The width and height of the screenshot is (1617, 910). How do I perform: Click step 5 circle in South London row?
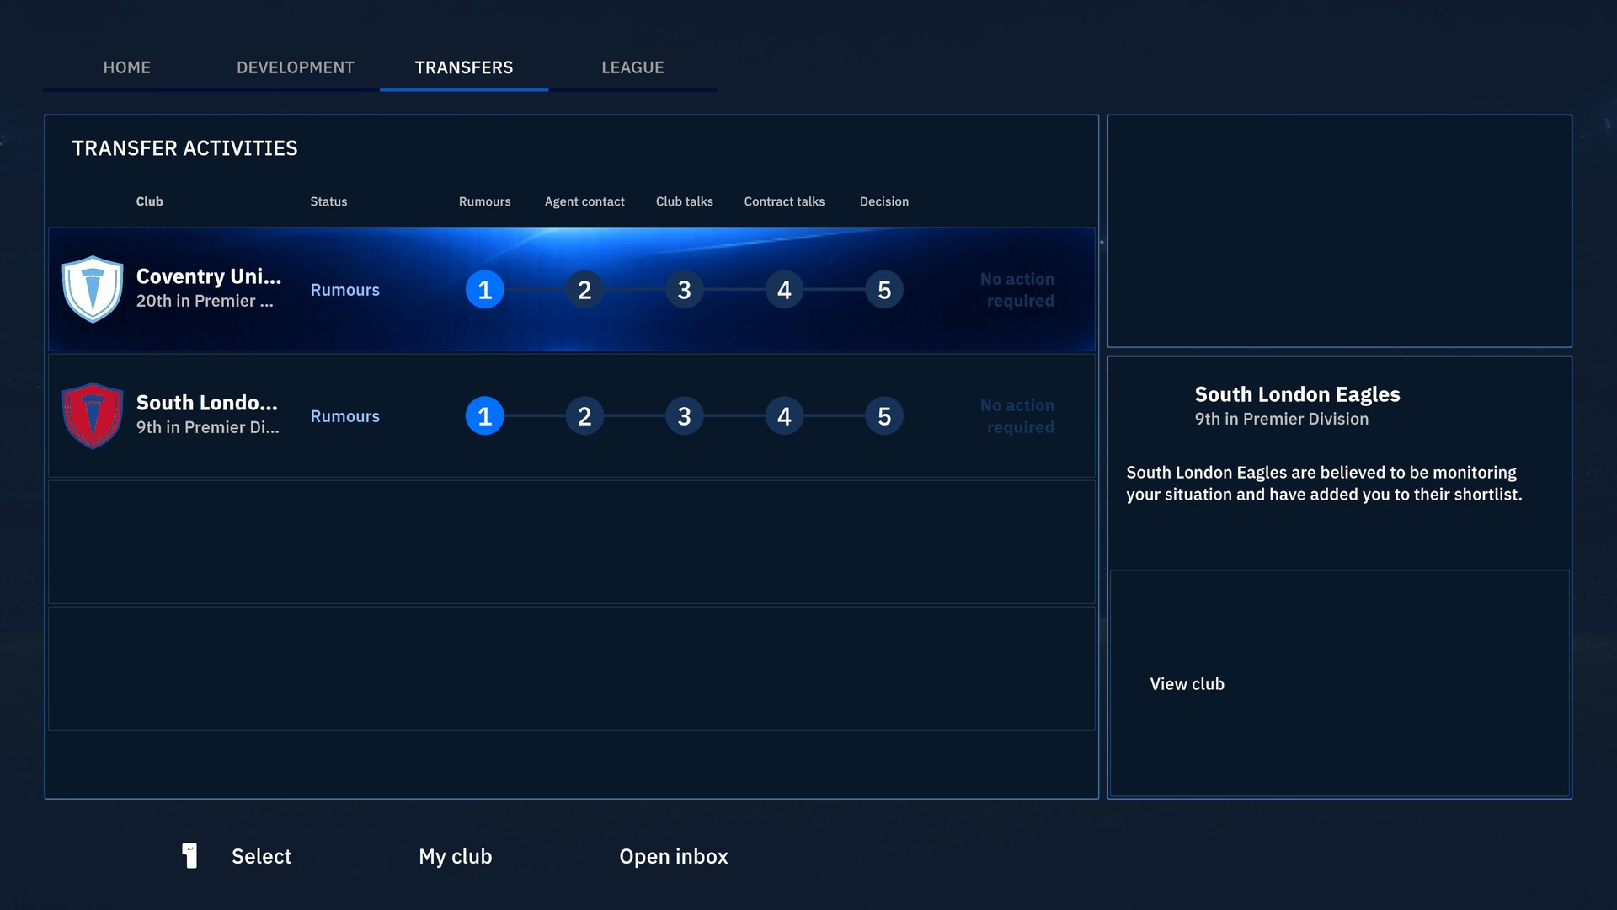click(884, 416)
